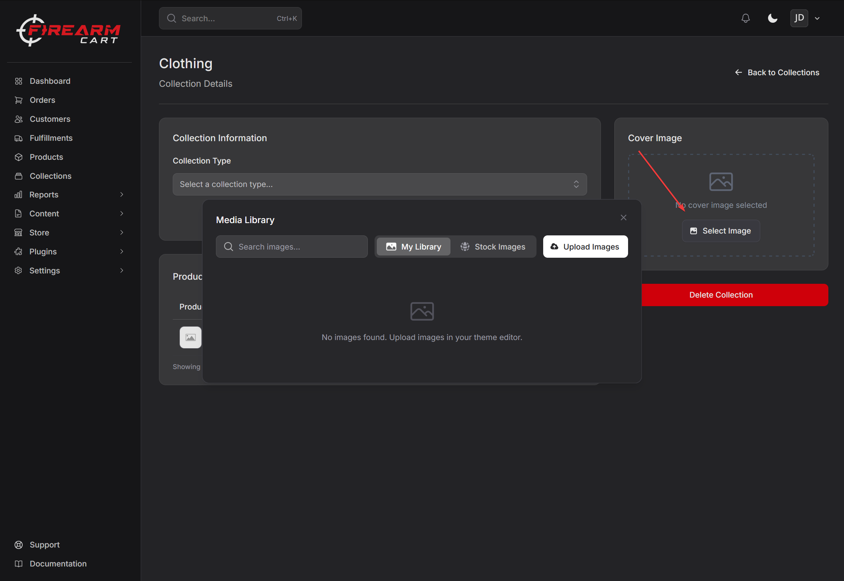Click the Documentation book icon

[19, 564]
